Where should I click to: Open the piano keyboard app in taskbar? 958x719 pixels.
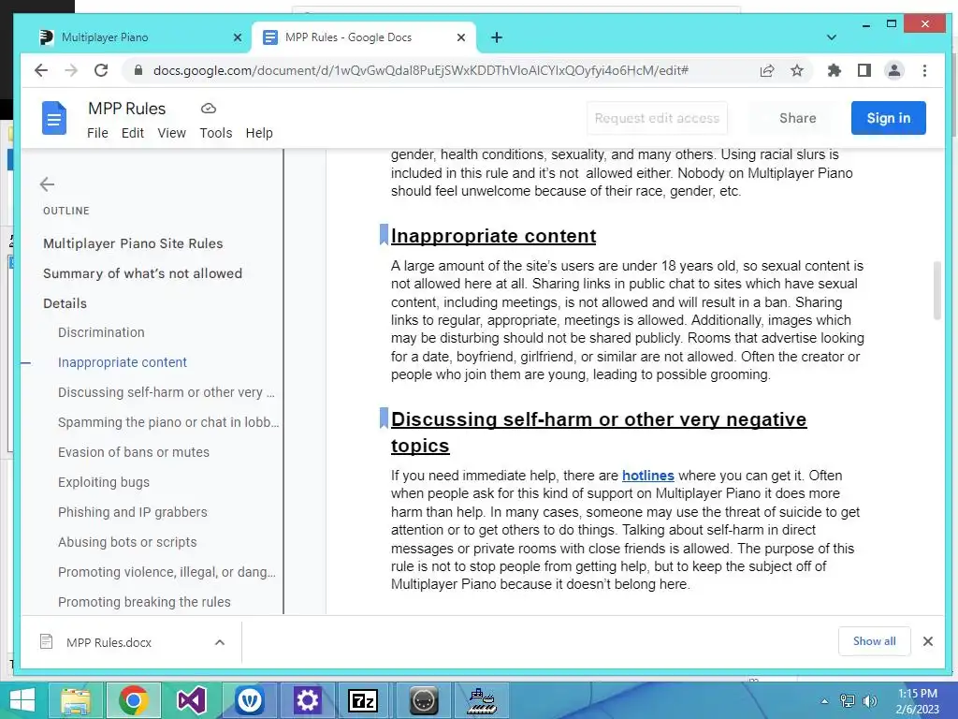(x=482, y=700)
